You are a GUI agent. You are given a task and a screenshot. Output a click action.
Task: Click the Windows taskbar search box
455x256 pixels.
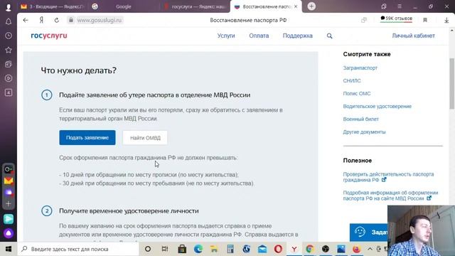pyautogui.click(x=78, y=249)
